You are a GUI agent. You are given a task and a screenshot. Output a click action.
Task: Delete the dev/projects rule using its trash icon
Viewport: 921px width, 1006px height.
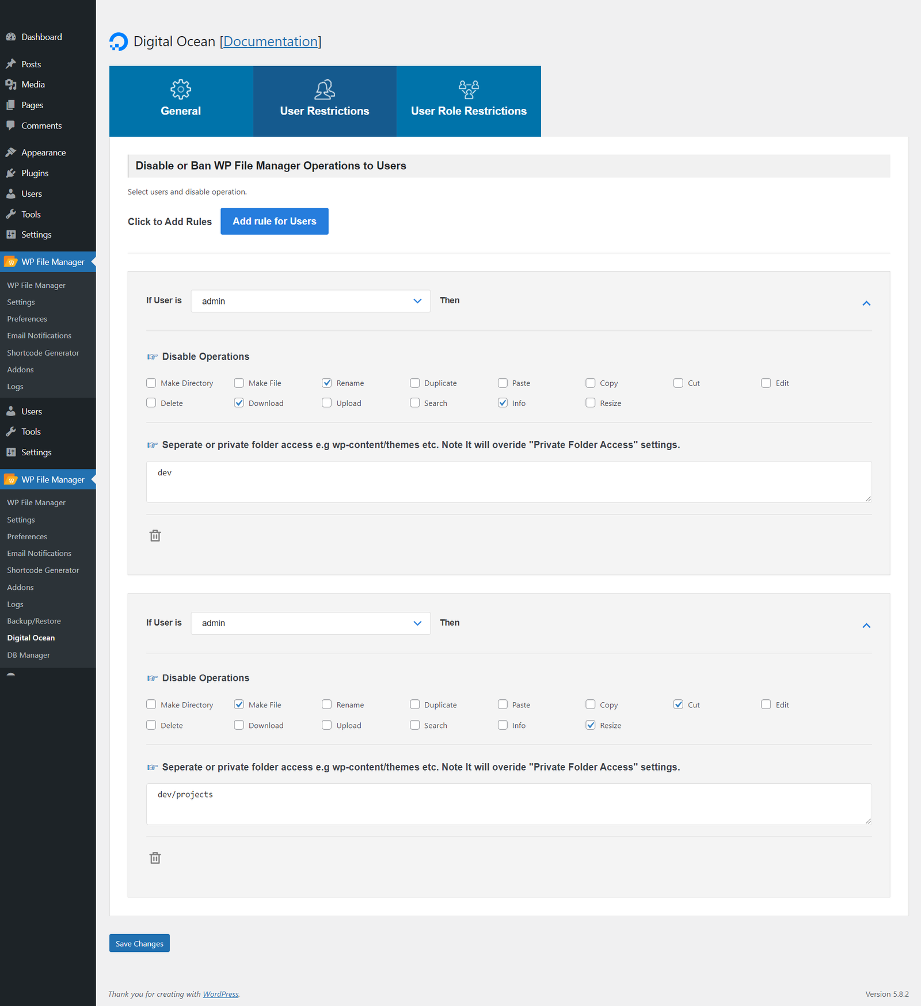pos(155,858)
